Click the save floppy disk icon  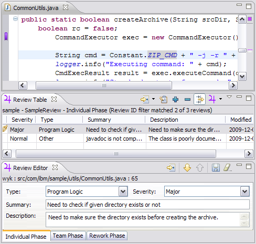click(x=216, y=167)
